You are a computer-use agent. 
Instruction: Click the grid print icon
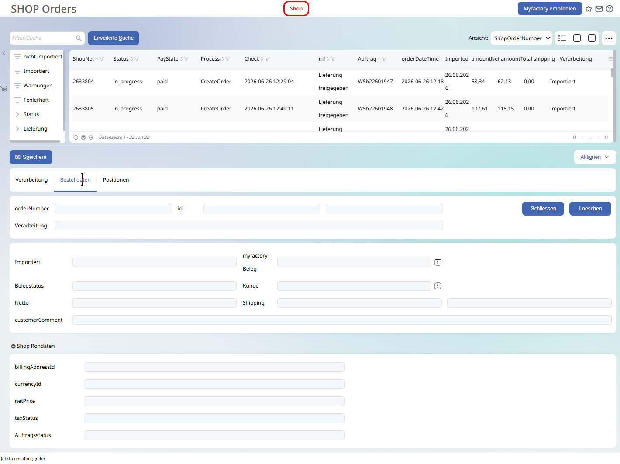[83, 137]
